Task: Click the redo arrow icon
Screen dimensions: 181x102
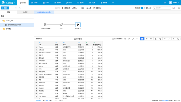Action: (20, 8)
